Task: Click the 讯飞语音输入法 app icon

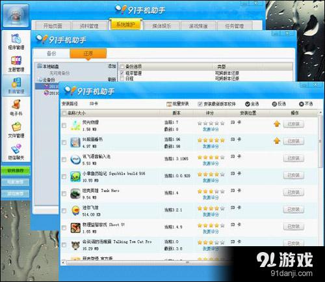Action: tap(75, 160)
